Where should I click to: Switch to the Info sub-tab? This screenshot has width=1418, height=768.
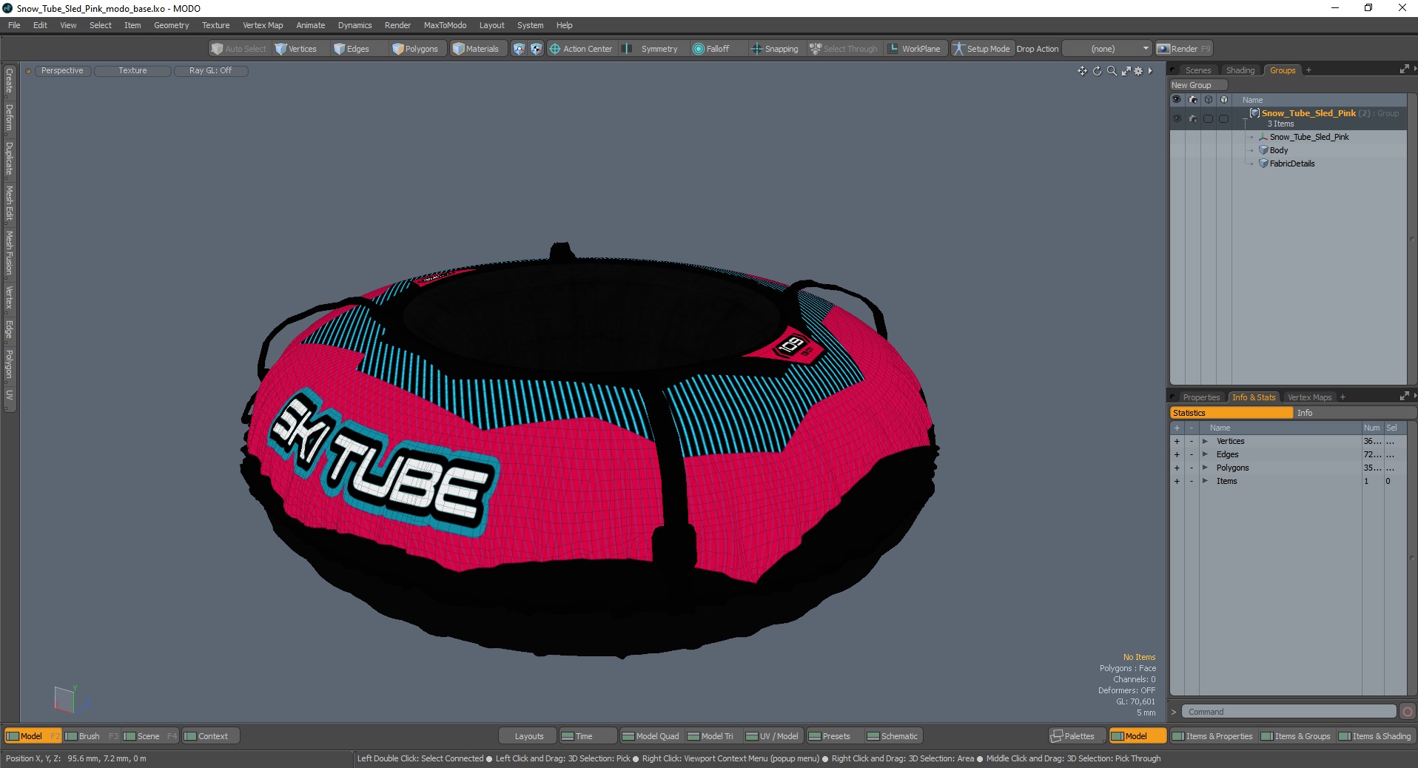[x=1354, y=413]
